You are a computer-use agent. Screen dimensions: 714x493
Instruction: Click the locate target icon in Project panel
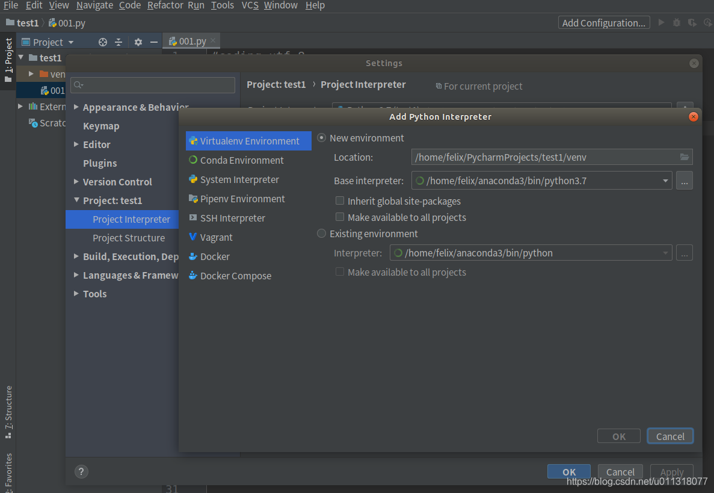point(103,42)
